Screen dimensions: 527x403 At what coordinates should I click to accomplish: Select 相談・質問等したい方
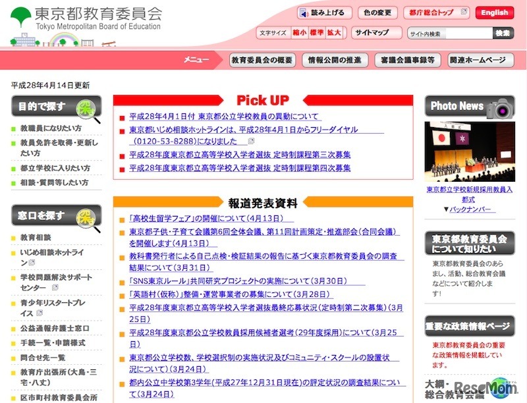pos(55,182)
